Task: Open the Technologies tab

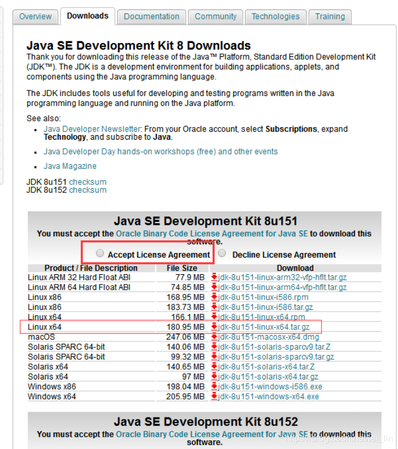Action: [275, 17]
